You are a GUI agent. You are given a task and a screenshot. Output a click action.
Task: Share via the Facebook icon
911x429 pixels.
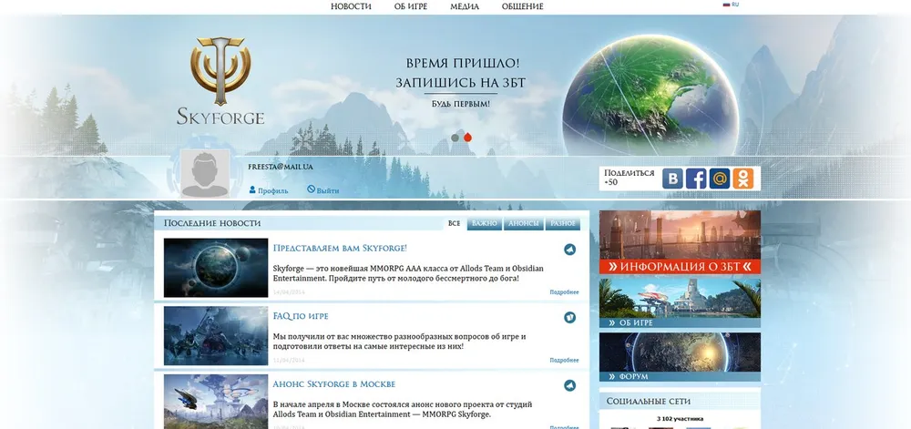697,179
